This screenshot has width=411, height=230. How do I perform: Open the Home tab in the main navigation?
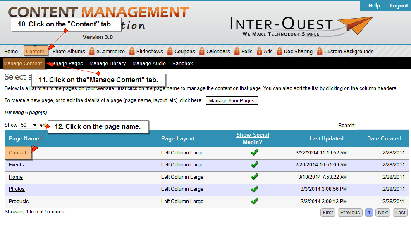11,52
